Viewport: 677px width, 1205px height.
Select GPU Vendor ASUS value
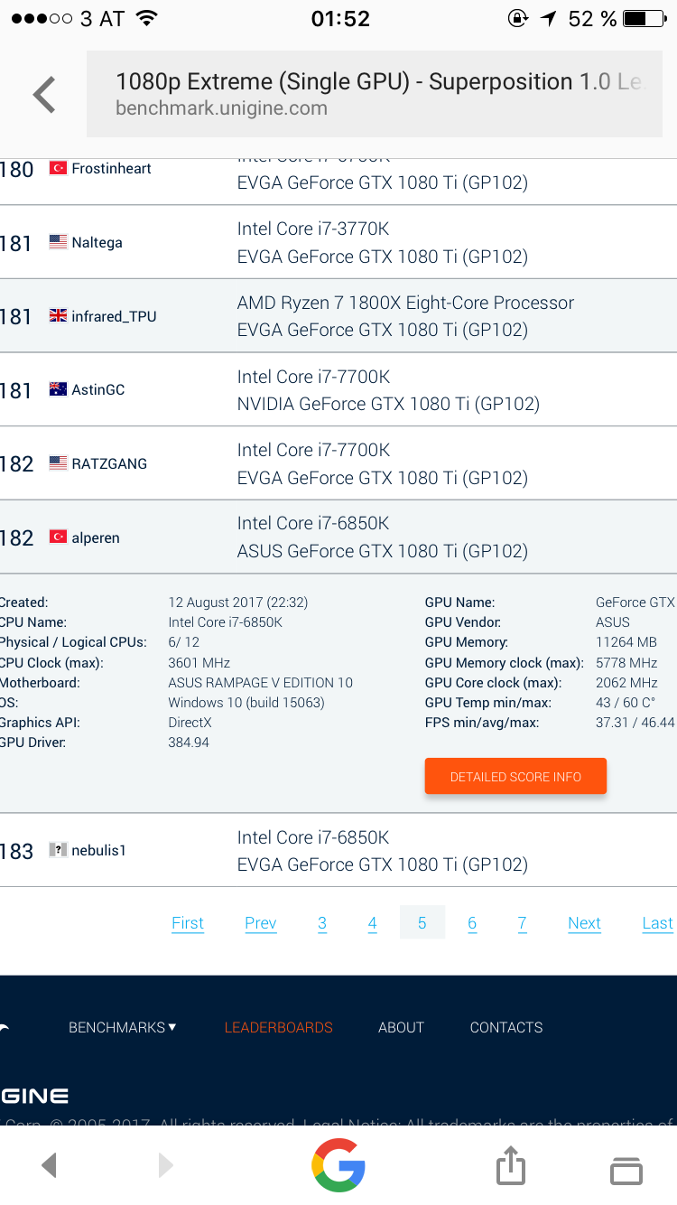(x=613, y=622)
